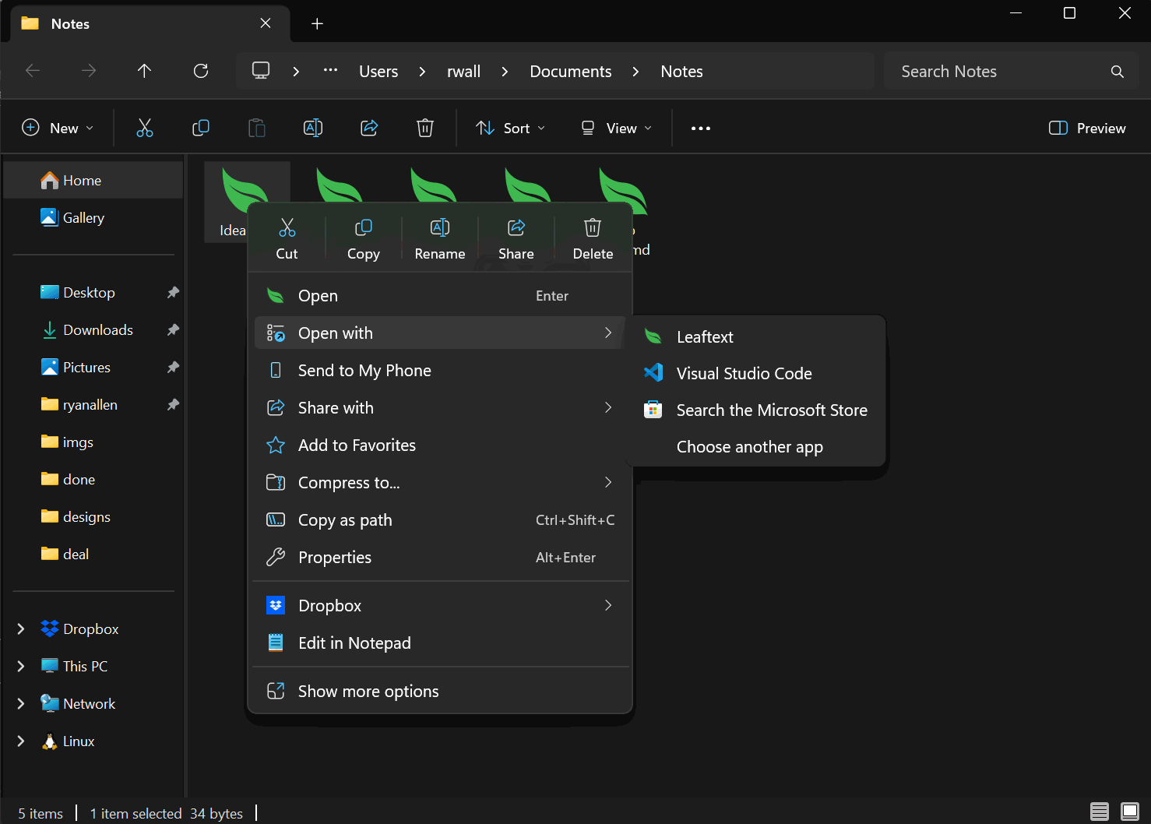Unpin Desktop using its pin icon

click(173, 293)
